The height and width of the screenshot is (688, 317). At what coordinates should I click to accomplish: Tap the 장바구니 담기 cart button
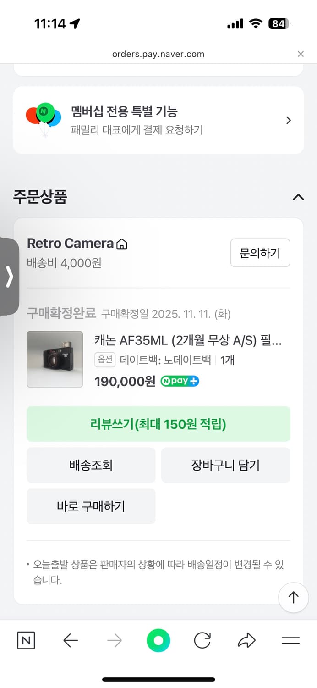pos(225,465)
